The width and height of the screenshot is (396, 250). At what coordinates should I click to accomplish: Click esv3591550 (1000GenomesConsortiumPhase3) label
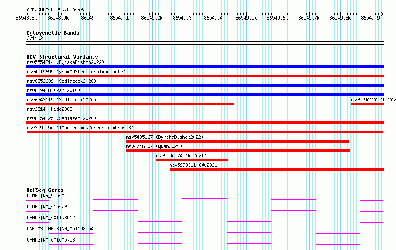[80, 128]
